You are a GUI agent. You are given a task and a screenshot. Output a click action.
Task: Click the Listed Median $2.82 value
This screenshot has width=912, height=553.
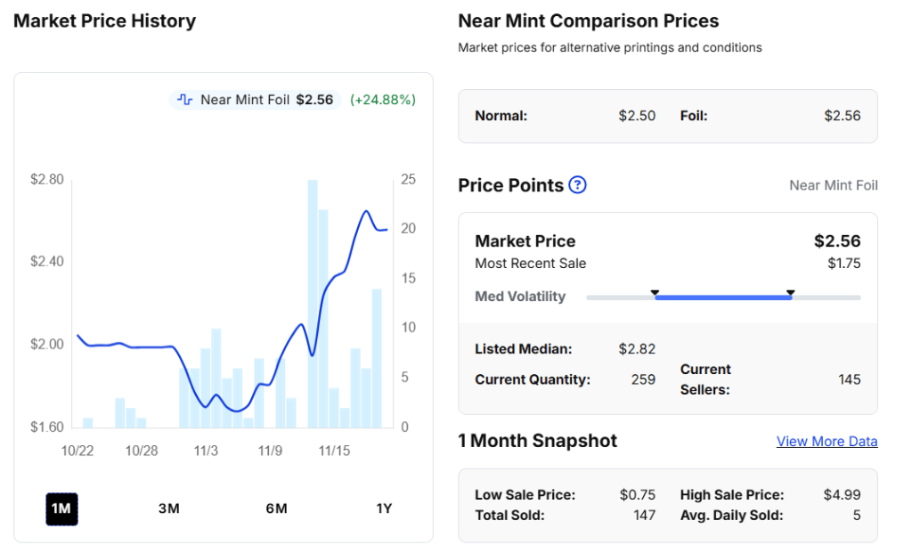[637, 349]
